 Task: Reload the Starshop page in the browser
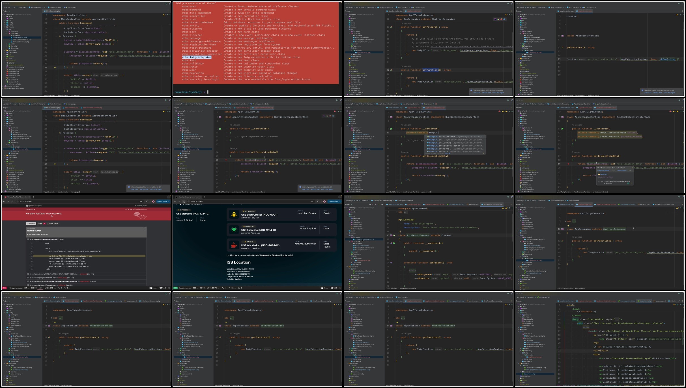tap(184, 201)
